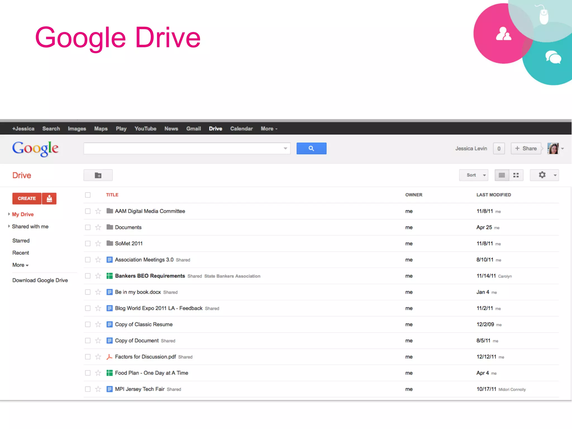
Task: Click the upload icon next to CREATE
Action: pos(49,198)
